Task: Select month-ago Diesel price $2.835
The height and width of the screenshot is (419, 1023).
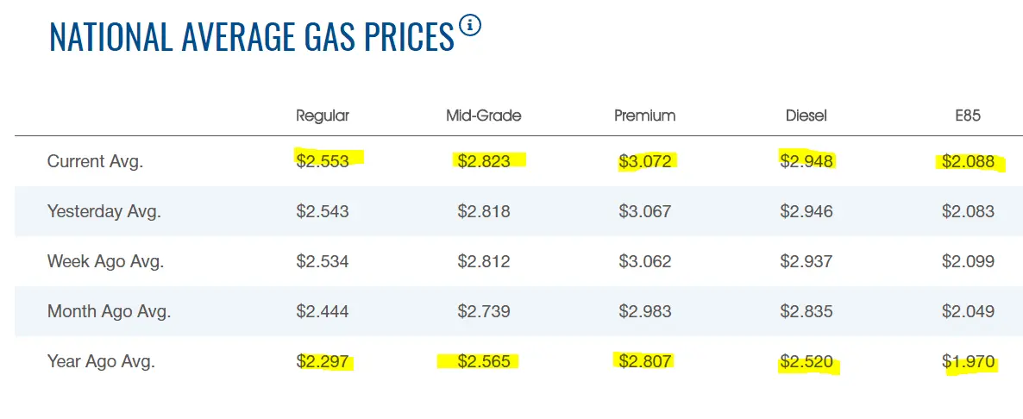Action: pyautogui.click(x=806, y=311)
